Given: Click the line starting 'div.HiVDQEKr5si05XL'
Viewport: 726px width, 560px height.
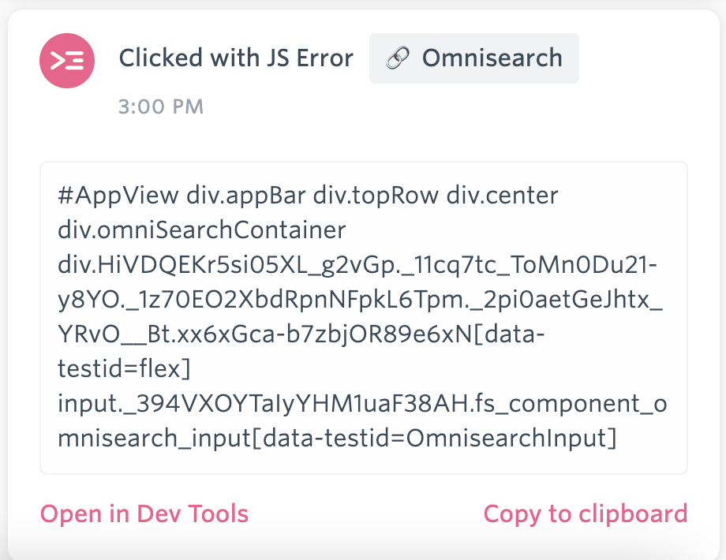Looking at the screenshot, I should [x=357, y=265].
